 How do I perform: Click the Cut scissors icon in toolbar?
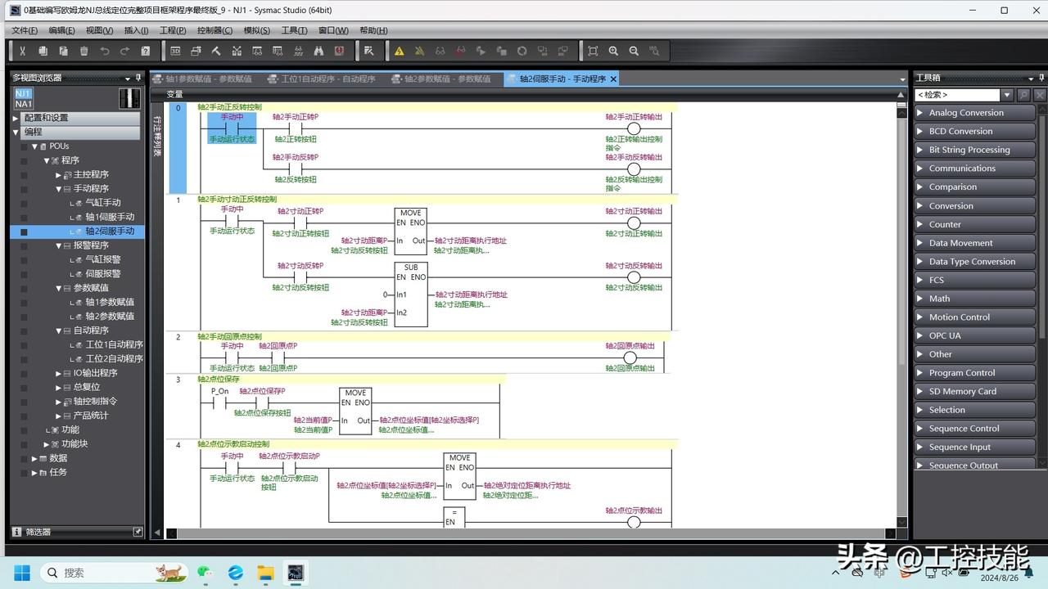(x=22, y=51)
